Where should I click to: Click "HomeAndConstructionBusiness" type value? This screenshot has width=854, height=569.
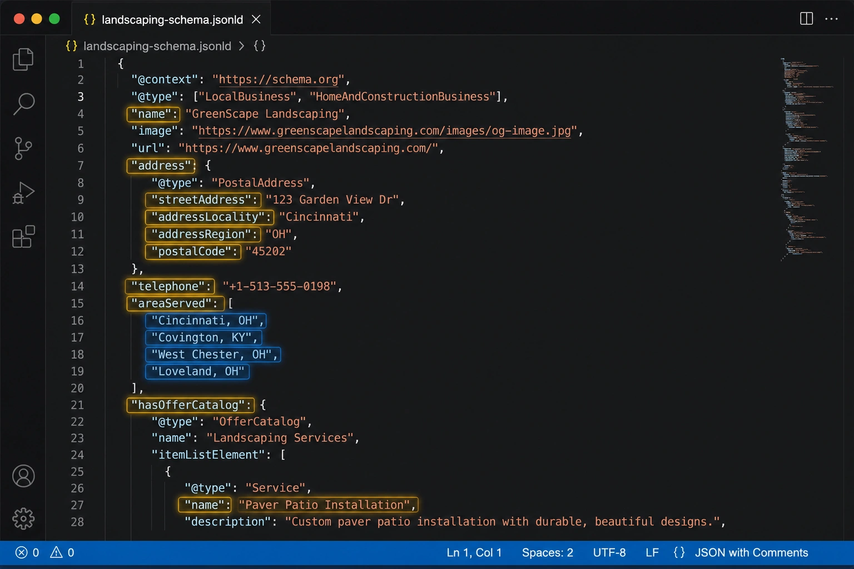403,97
